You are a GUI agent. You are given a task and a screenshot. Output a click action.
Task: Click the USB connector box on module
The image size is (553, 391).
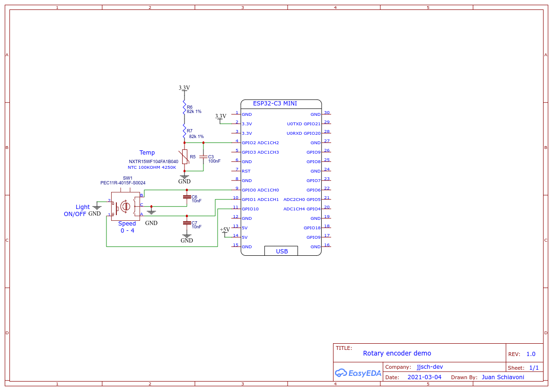point(281,251)
